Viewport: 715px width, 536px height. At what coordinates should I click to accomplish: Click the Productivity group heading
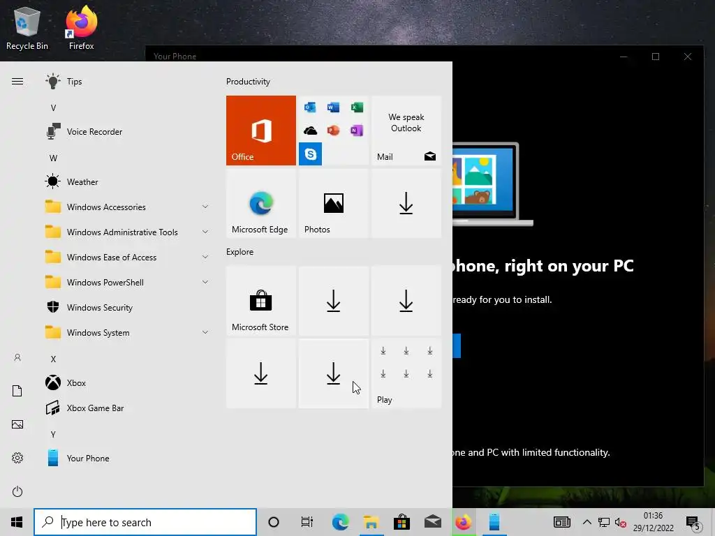(x=248, y=82)
